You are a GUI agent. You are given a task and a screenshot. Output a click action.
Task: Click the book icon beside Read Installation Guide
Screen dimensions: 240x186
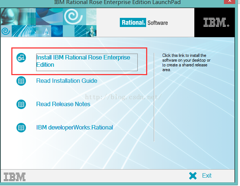(21, 81)
